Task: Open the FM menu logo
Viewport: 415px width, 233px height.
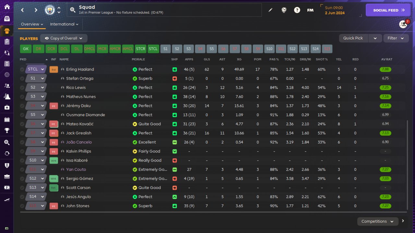Action: 310,10
